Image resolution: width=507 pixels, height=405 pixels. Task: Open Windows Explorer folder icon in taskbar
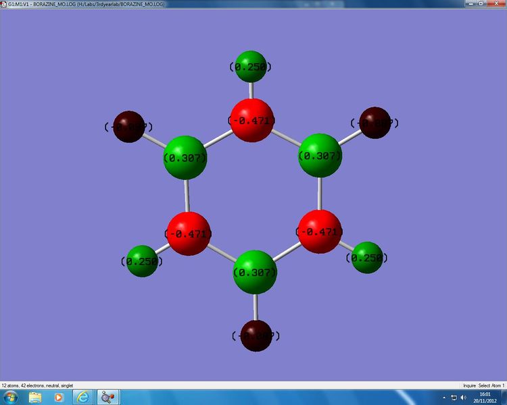[35, 398]
